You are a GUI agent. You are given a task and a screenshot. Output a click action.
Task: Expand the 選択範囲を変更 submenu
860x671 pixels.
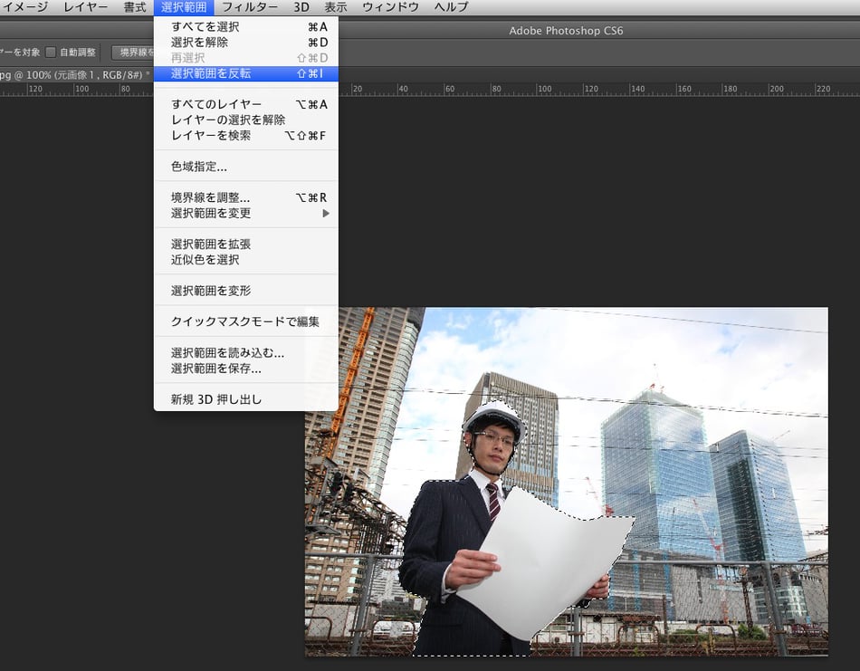tap(211, 213)
